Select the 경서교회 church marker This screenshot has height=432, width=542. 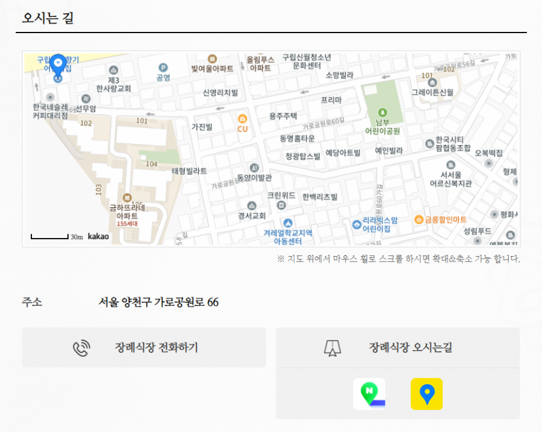[x=252, y=206]
